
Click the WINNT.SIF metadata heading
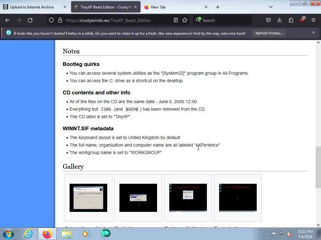88,128
